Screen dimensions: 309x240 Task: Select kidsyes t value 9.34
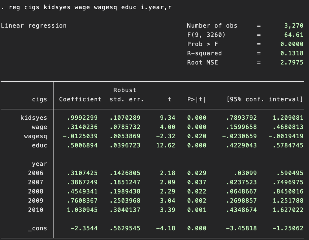coord(168,118)
